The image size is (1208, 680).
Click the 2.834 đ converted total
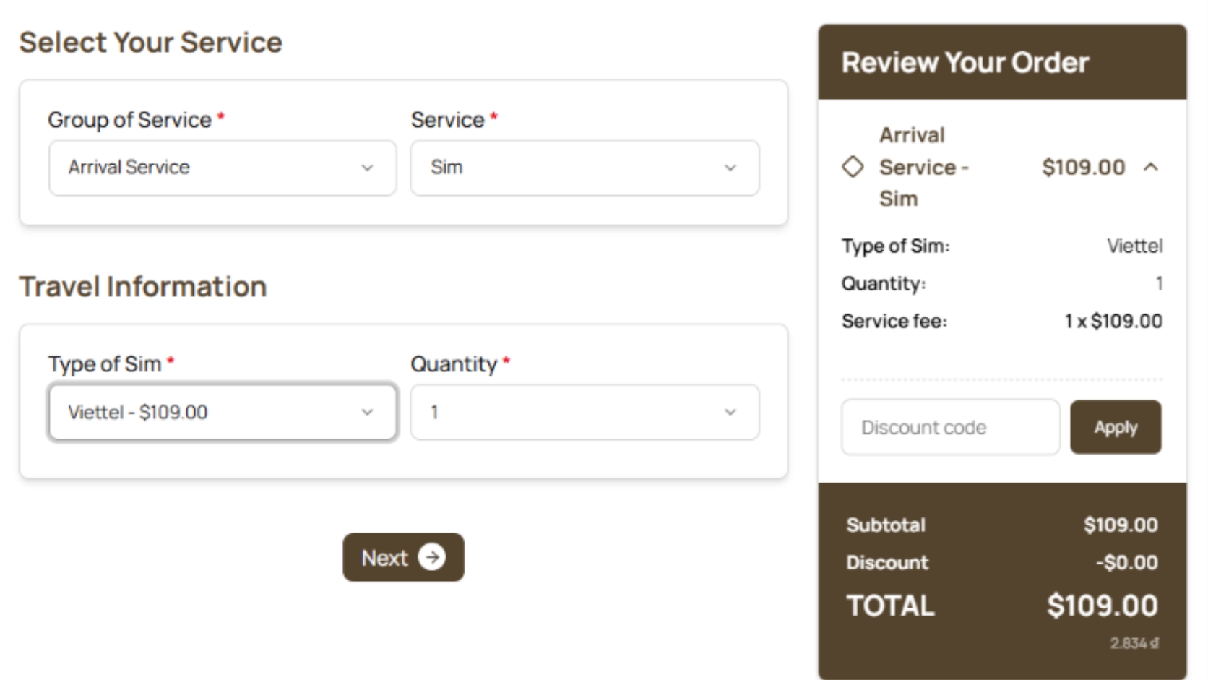1134,642
